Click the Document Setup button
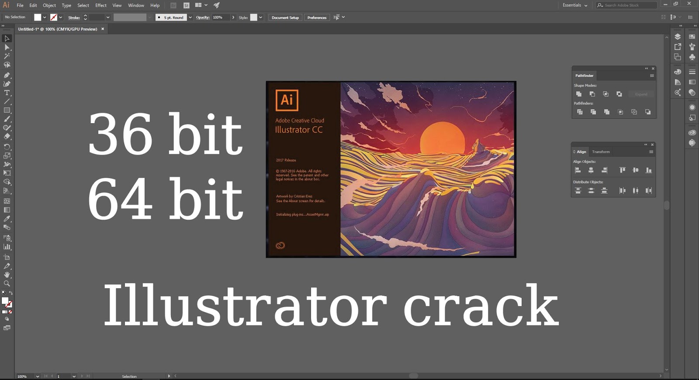The height and width of the screenshot is (380, 699). tap(285, 17)
